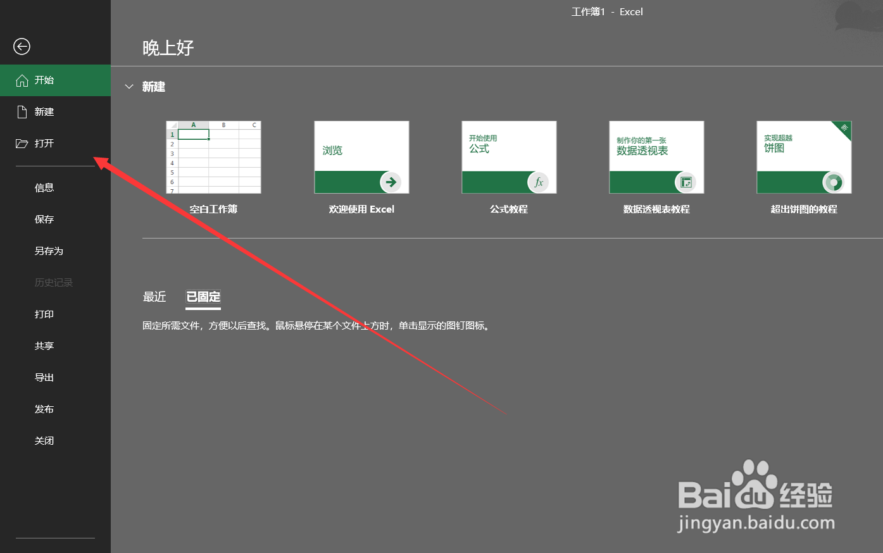Click the 开始 label in the sidebar

tap(44, 80)
